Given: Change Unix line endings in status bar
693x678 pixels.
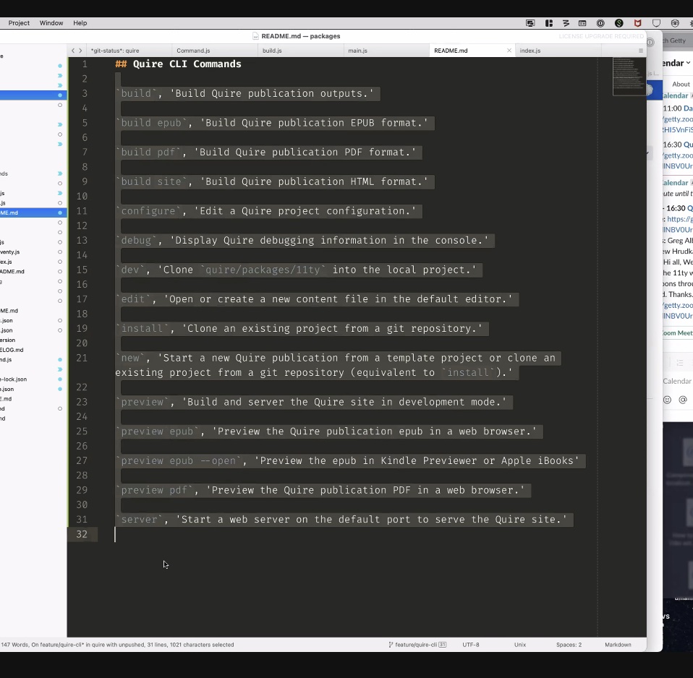Looking at the screenshot, I should (520, 645).
